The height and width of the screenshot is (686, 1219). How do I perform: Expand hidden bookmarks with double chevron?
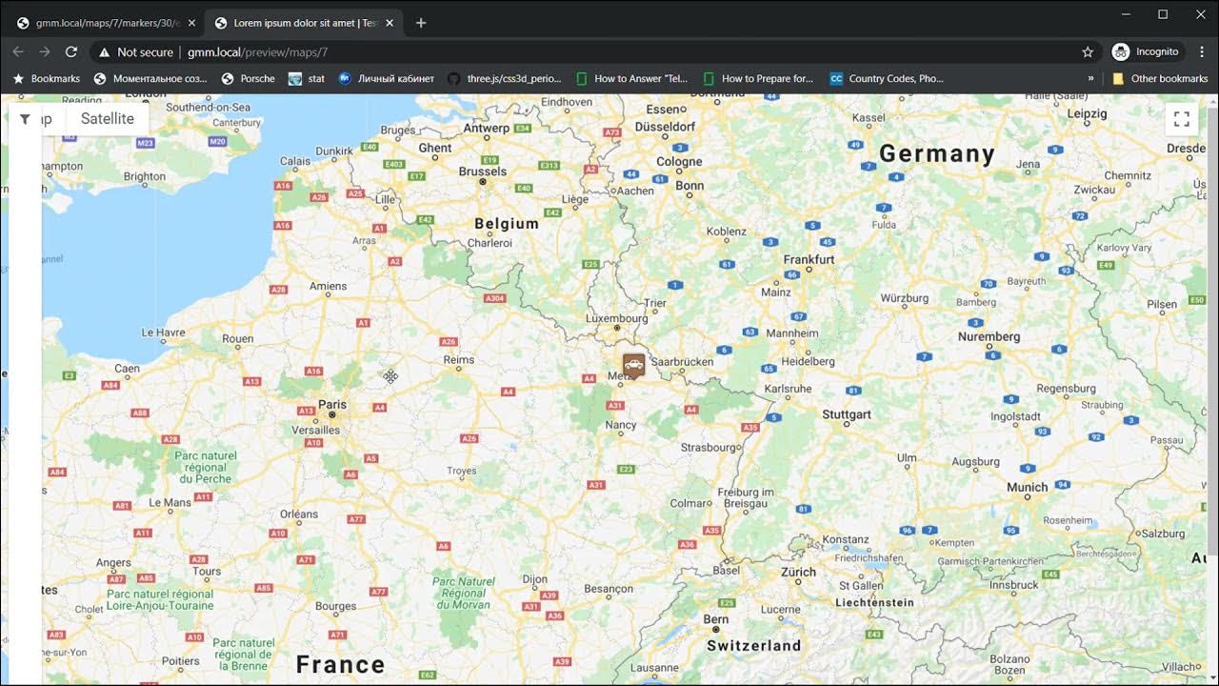point(1091,78)
